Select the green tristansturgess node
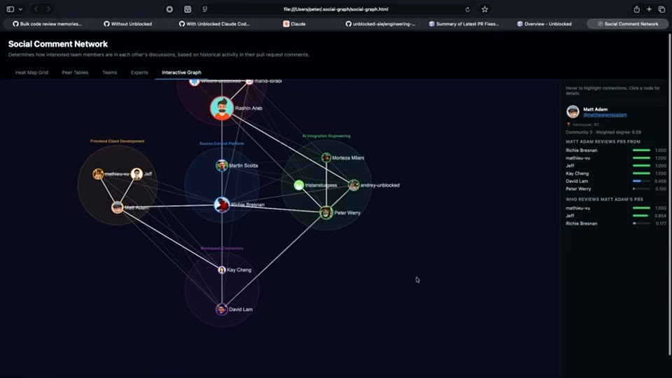Image resolution: width=672 pixels, height=378 pixels. (x=299, y=185)
